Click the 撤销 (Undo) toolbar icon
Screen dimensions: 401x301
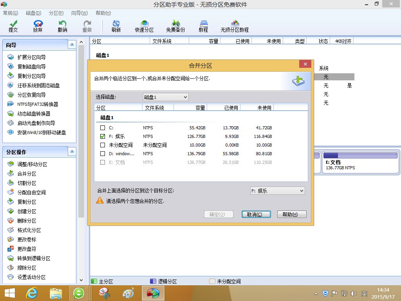tap(62, 26)
